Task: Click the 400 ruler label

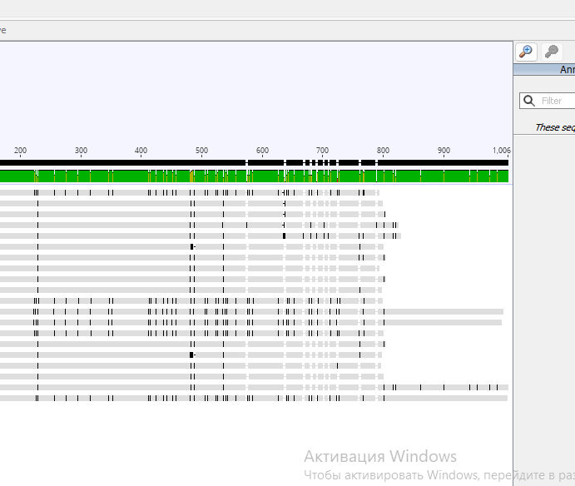Action: click(141, 151)
